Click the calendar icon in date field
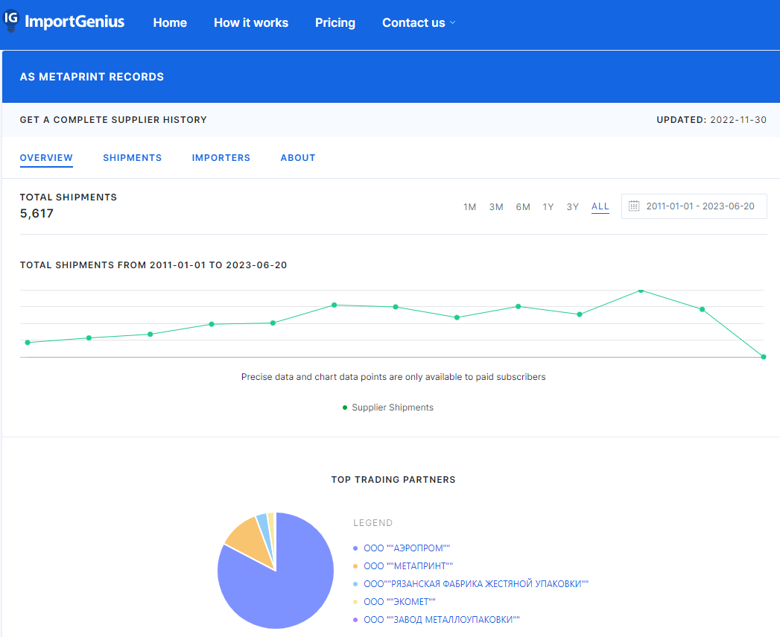Screen dimensions: 780x637 click(634, 206)
